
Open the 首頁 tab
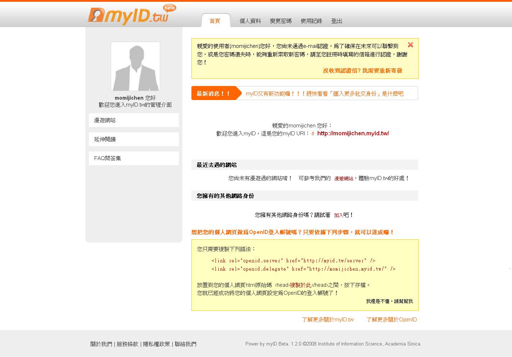[x=215, y=21]
